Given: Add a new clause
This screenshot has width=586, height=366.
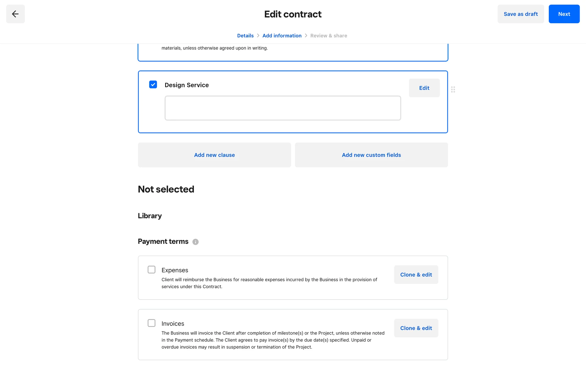Looking at the screenshot, I should point(214,155).
